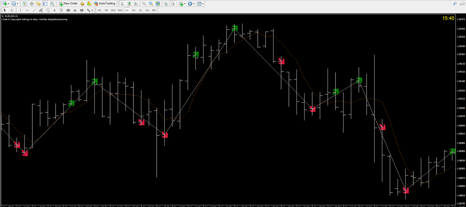Viewport: 466px width, 207px height.
Task: Open the Profiles menu icon
Action: click(x=13, y=3)
